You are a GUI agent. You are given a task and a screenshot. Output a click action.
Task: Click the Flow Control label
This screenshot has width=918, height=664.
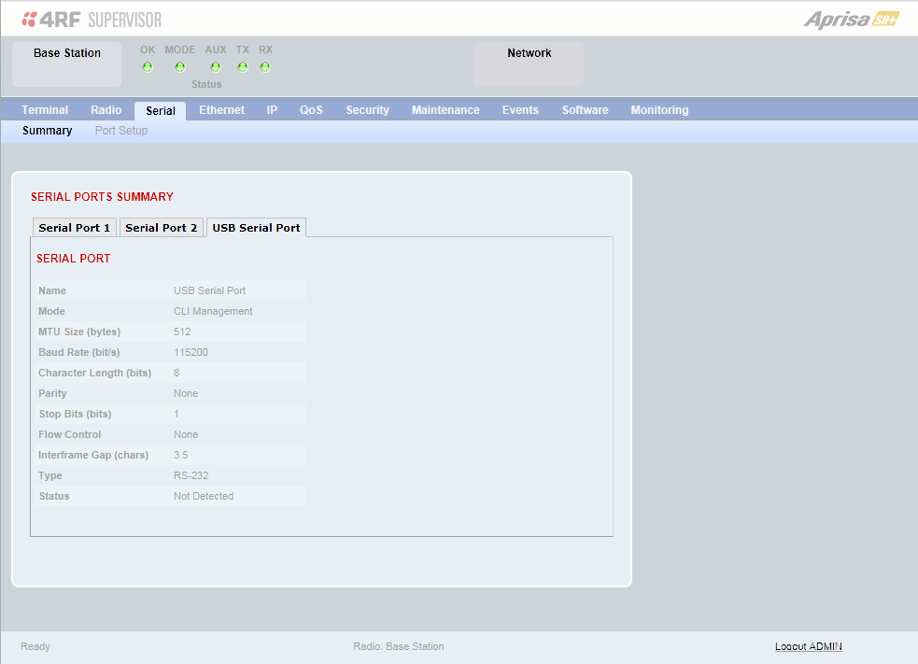click(70, 434)
